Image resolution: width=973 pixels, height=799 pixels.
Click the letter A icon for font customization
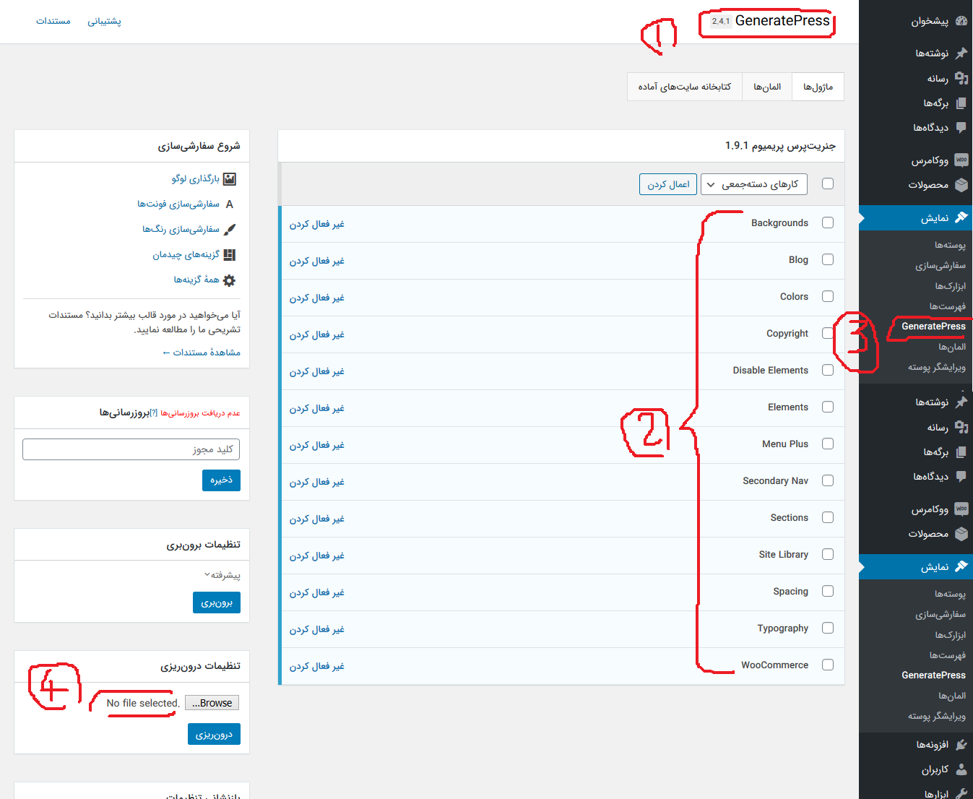click(x=230, y=204)
